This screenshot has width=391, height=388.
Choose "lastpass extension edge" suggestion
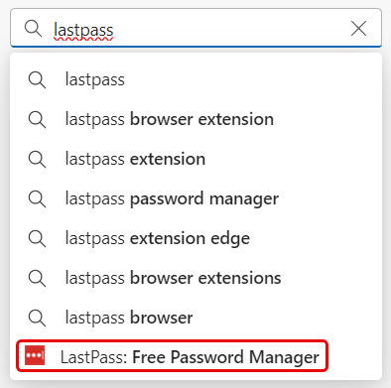pos(195,238)
